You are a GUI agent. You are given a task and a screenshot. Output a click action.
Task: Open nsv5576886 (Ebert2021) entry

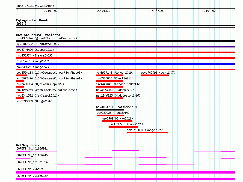114,78
